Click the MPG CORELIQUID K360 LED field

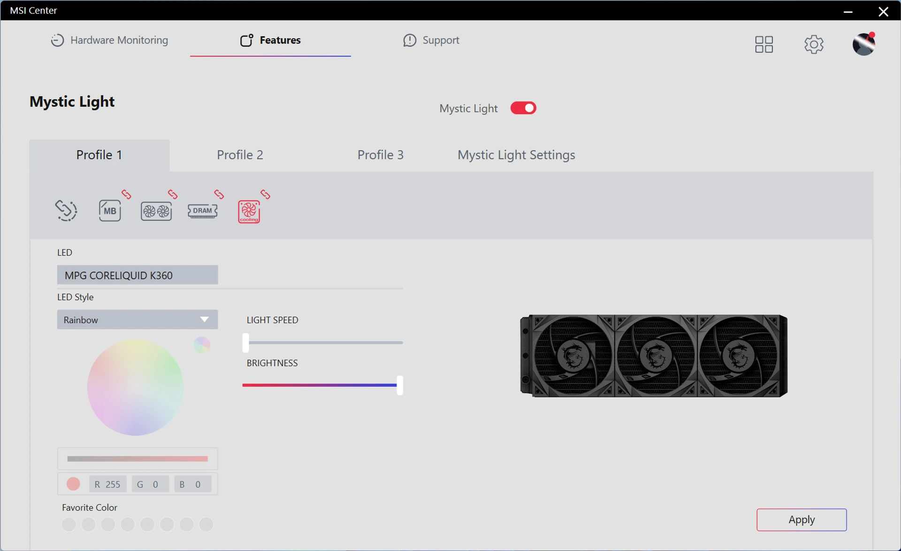(x=137, y=275)
